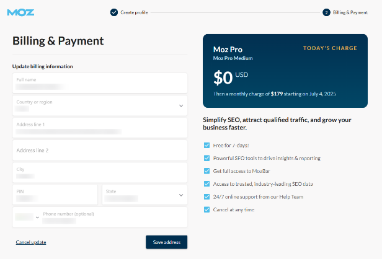
Task: Click the Country or region chevron arrow
Action: (x=181, y=105)
